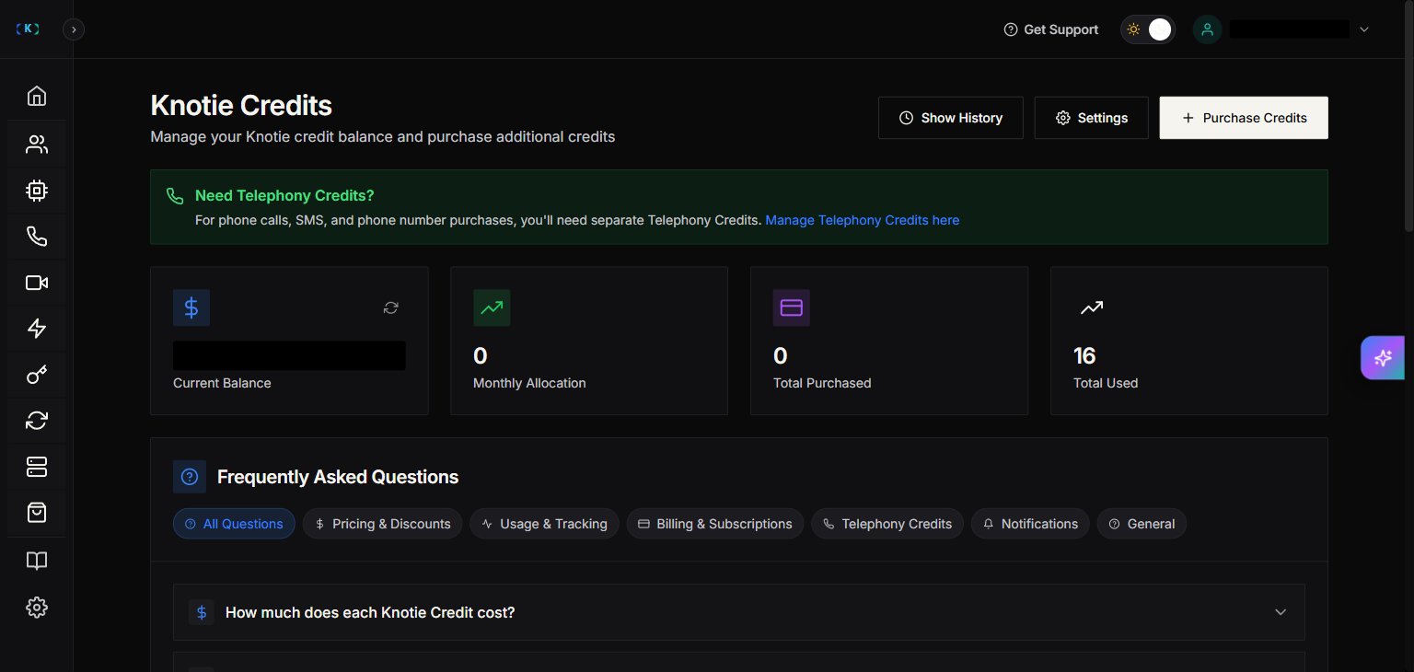Click the purple card icon on Total Purchased
This screenshot has height=672, width=1414.
click(792, 307)
